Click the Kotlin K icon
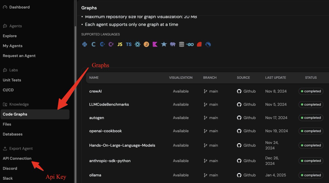The height and width of the screenshot is (183, 329). [155, 44]
